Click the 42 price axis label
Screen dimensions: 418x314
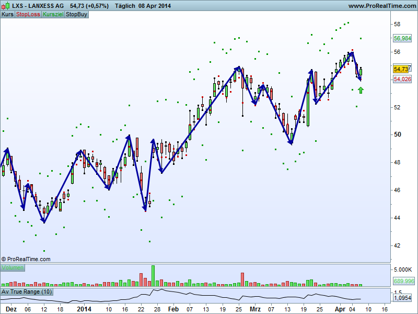tap(397, 245)
